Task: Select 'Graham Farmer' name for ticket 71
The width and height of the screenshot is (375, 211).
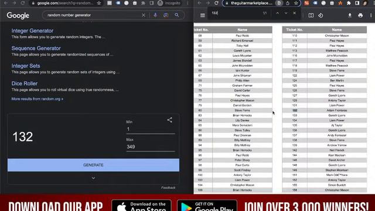Action: (242, 86)
